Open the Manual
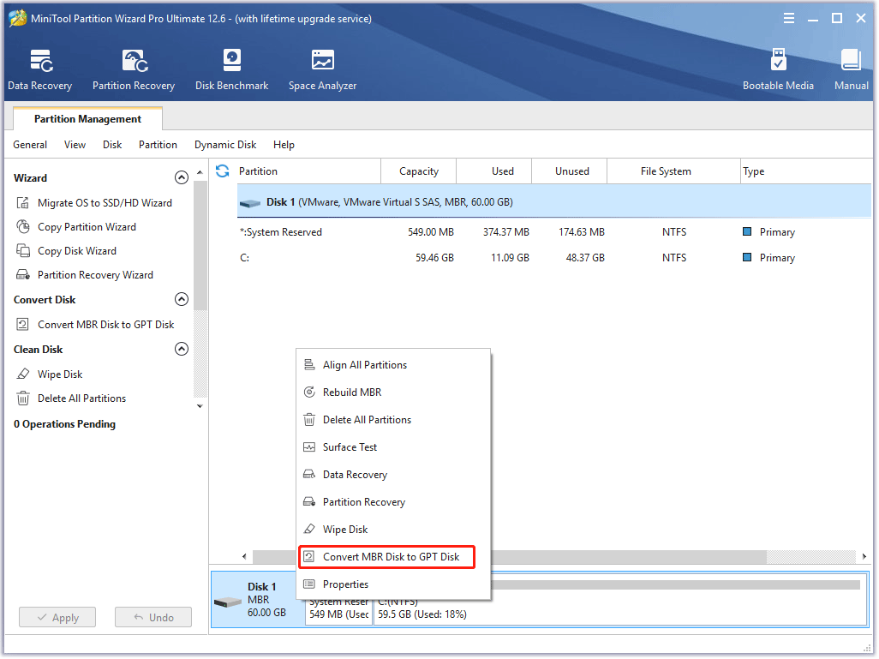The height and width of the screenshot is (659, 879). [851, 70]
